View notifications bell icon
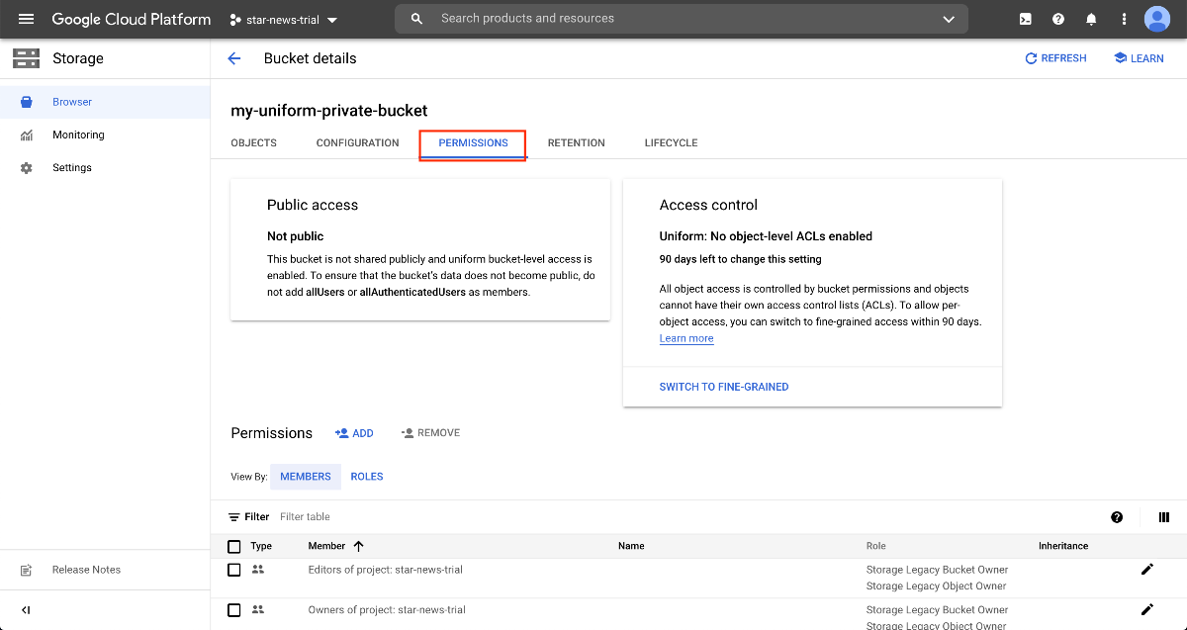Viewport: 1187px width, 630px height. [1091, 19]
